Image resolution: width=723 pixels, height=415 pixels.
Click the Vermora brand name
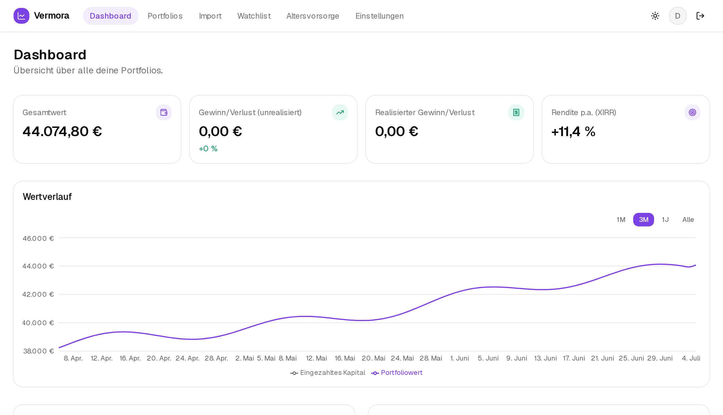click(52, 16)
